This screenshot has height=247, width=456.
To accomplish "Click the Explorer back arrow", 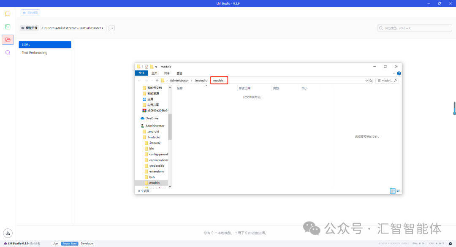I will click(140, 81).
